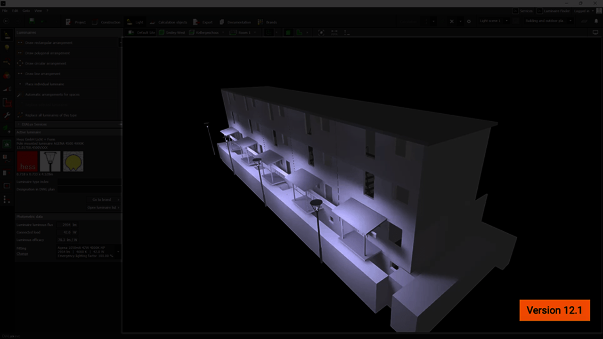The width and height of the screenshot is (603, 339).
Task: Click the back arrow icon in toolbar
Action: point(6,21)
